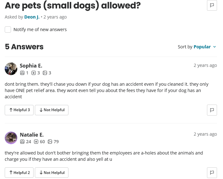This screenshot has width=223, height=179.
Task: Click Sophia E.'s reviews star icon
Action: tap(33, 73)
